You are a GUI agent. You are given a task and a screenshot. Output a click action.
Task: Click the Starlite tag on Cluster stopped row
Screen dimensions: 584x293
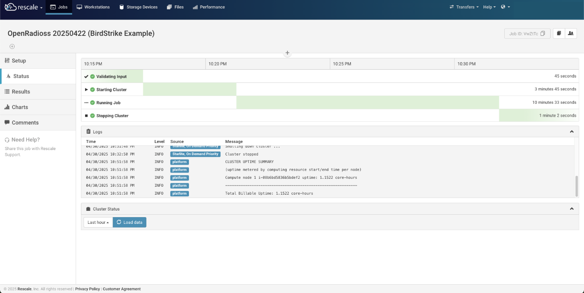tap(195, 154)
